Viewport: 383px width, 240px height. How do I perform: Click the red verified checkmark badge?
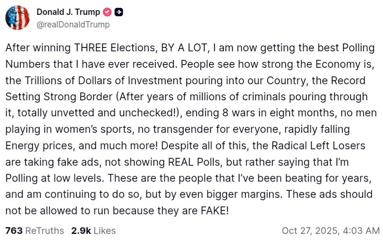coord(107,12)
